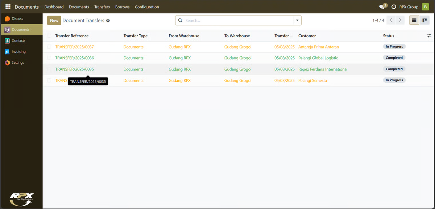
Task: Check the TRANSFER/2025/0037 row checkbox
Action: tap(49, 47)
